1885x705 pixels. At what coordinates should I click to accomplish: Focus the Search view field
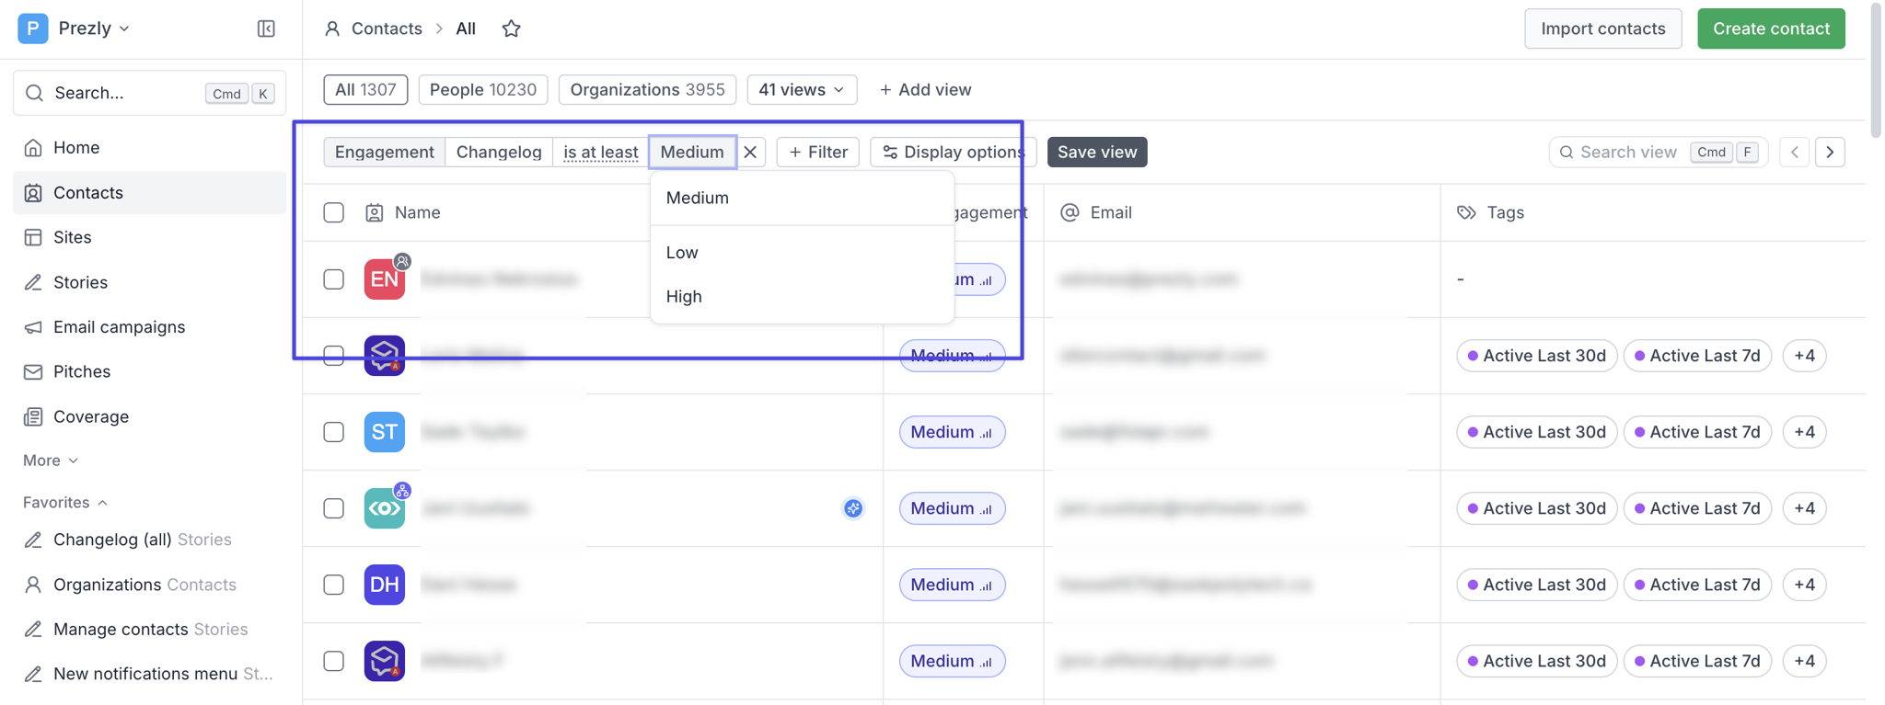(x=1659, y=152)
